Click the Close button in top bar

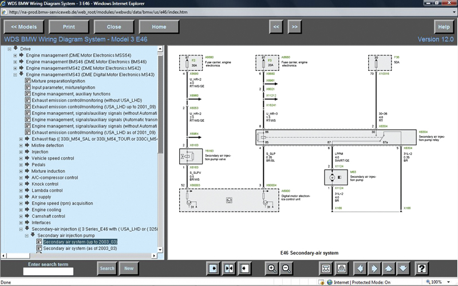click(114, 27)
